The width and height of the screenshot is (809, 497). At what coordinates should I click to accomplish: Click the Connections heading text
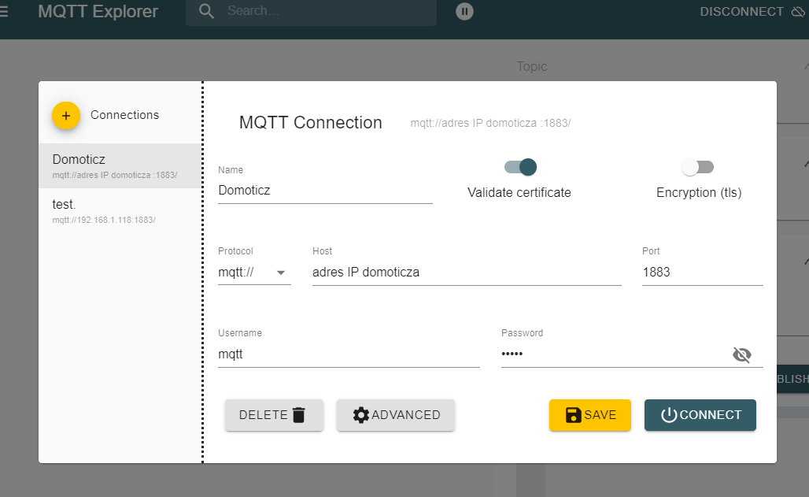[125, 115]
